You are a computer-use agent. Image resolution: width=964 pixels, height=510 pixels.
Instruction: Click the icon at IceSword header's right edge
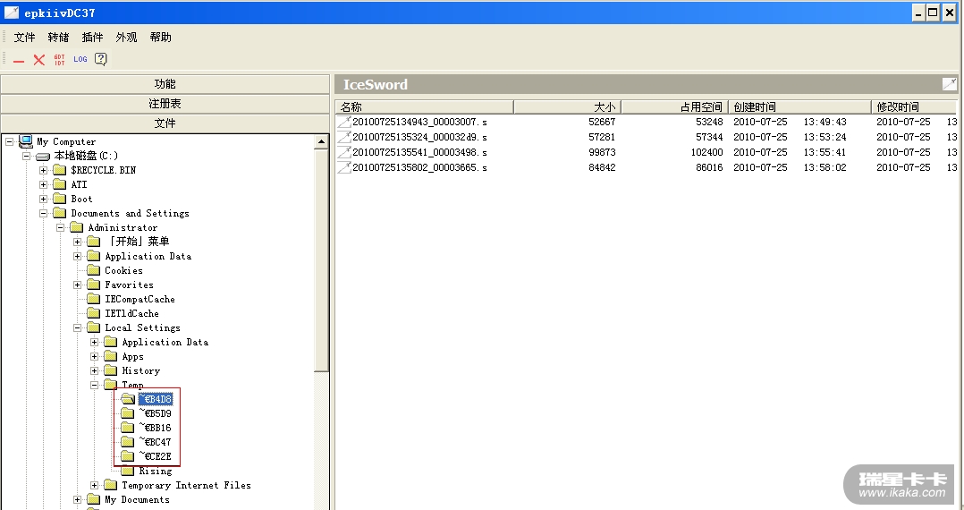coord(949,84)
